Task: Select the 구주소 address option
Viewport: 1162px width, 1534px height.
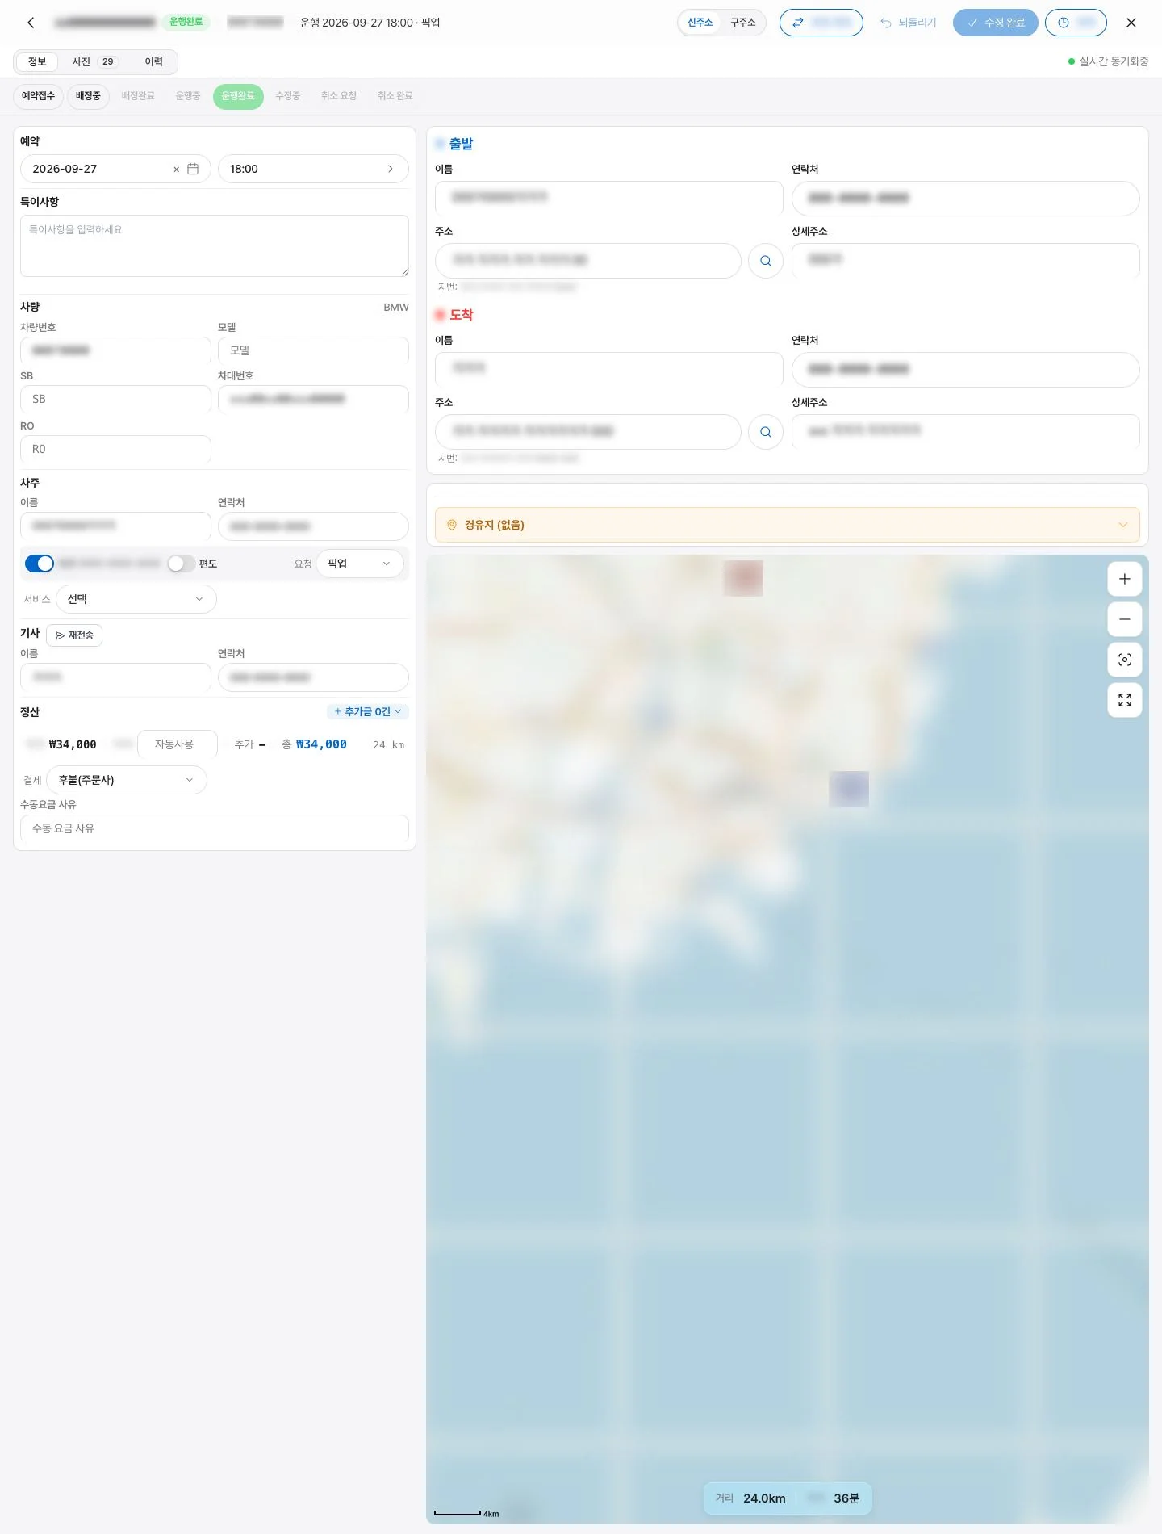Action: [x=743, y=23]
